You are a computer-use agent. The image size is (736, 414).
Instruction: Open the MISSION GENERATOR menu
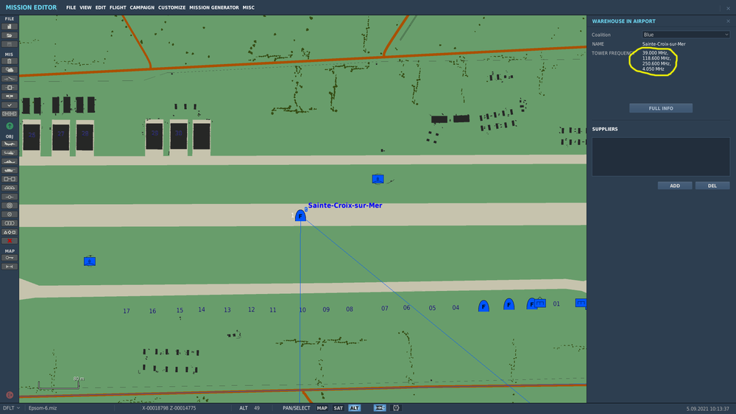pyautogui.click(x=214, y=7)
